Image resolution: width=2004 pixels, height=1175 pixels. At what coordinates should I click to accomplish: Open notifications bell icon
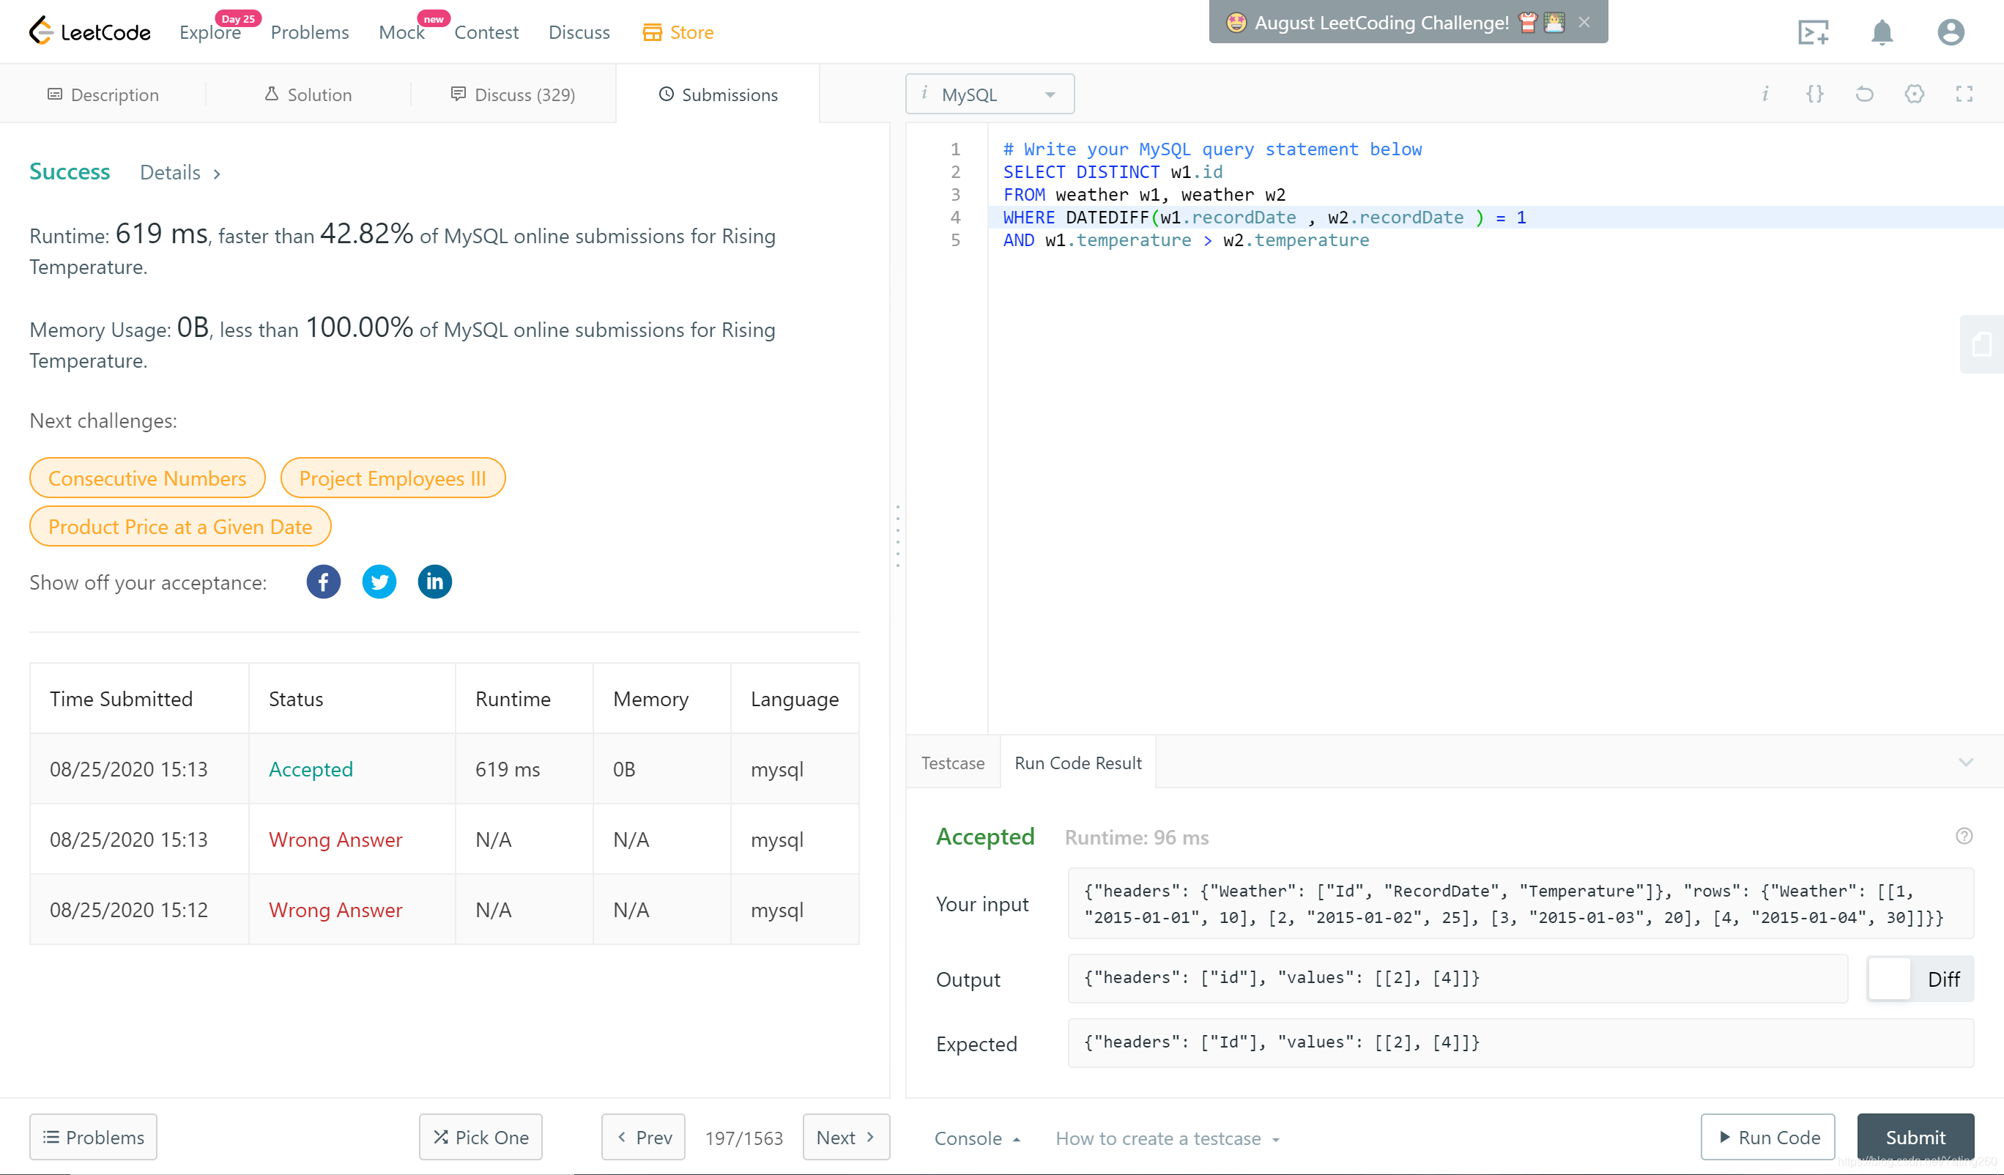click(1882, 33)
